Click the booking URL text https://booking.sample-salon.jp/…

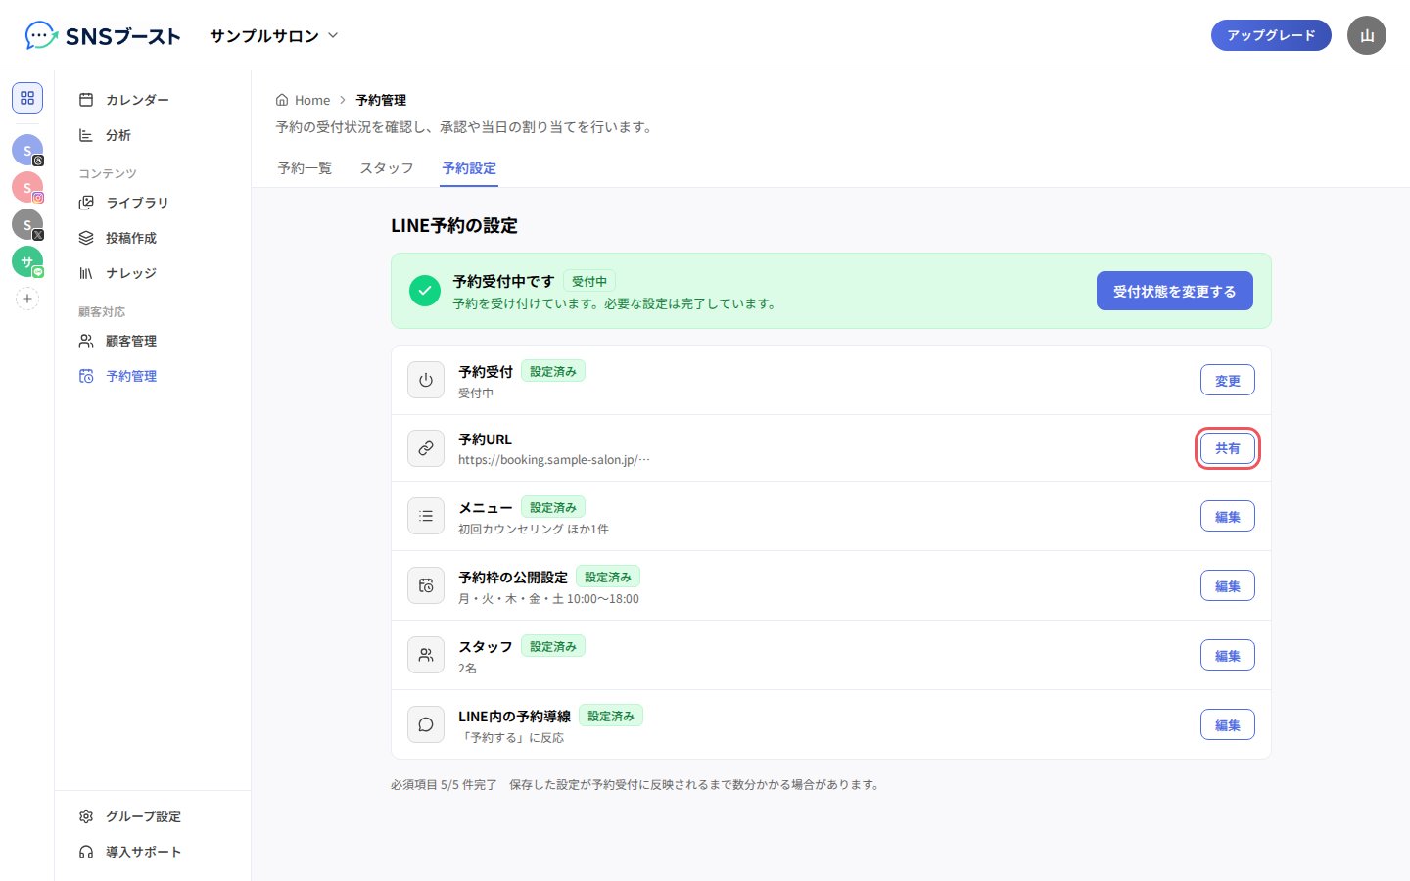(x=554, y=460)
